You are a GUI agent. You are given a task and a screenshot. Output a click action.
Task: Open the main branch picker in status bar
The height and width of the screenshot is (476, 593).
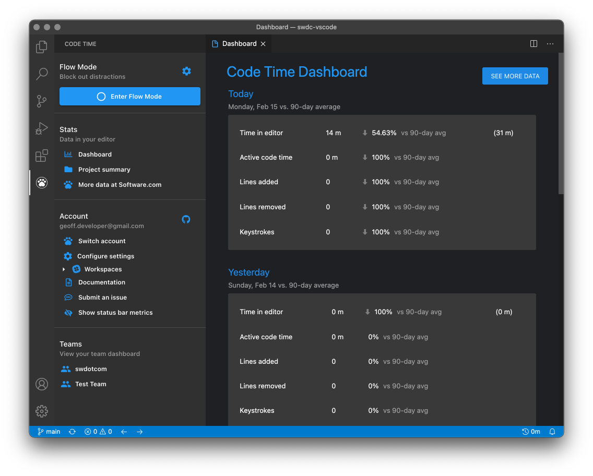click(48, 432)
